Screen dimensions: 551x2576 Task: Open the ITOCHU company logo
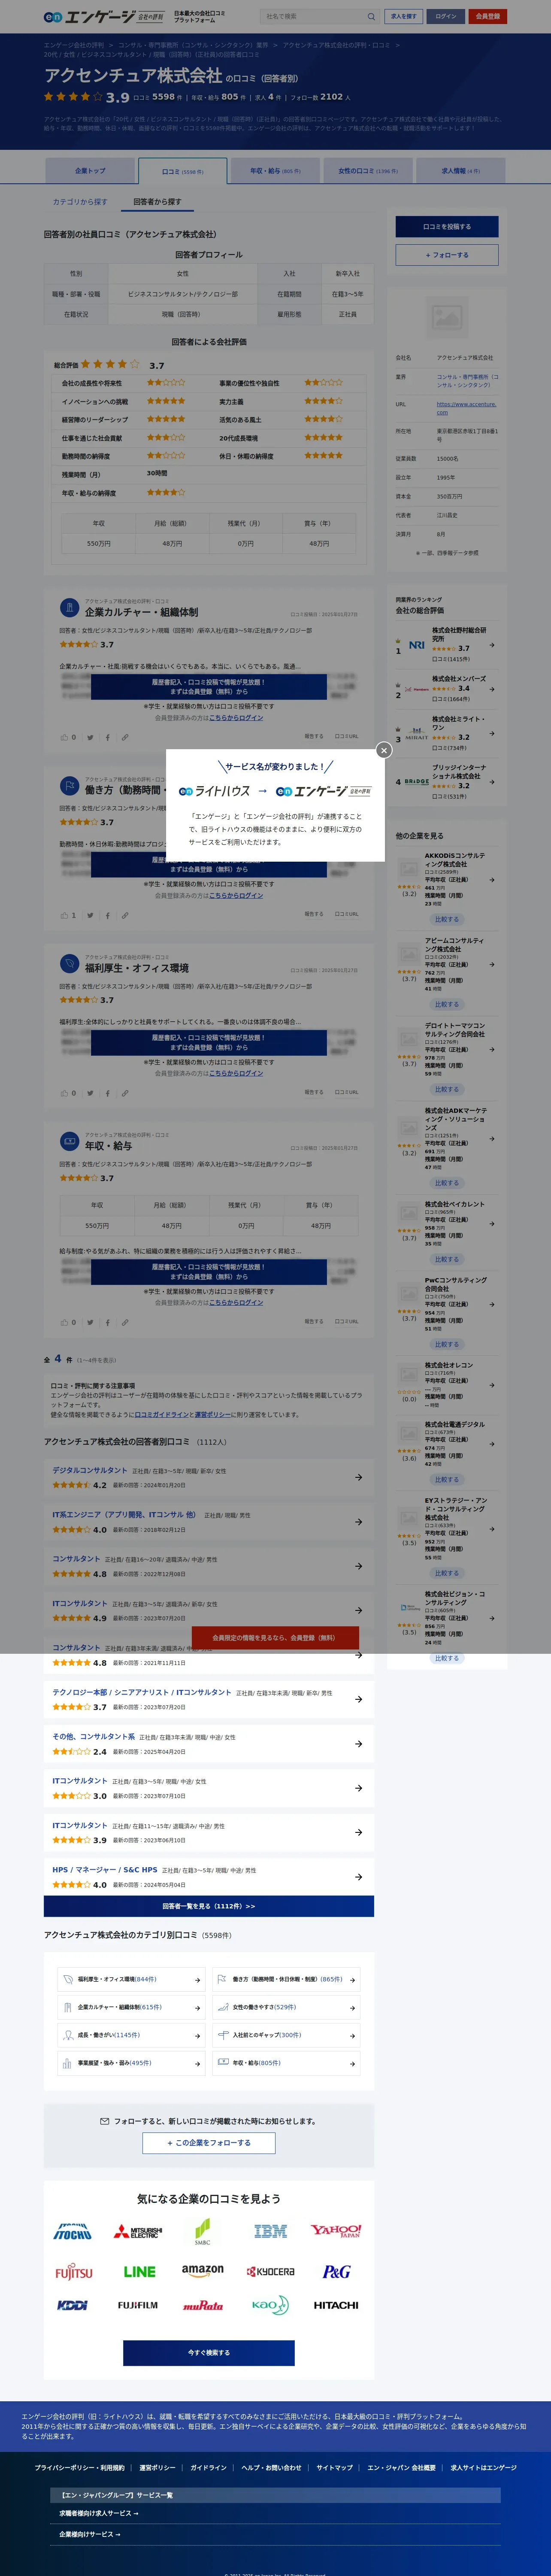click(x=72, y=2231)
